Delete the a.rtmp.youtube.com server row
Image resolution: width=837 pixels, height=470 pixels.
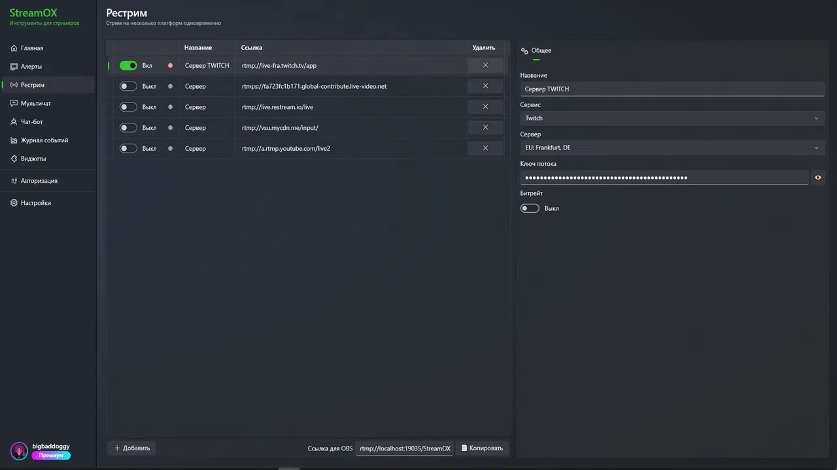485,149
